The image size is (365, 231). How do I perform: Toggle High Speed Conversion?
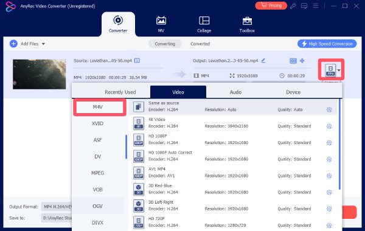point(327,44)
